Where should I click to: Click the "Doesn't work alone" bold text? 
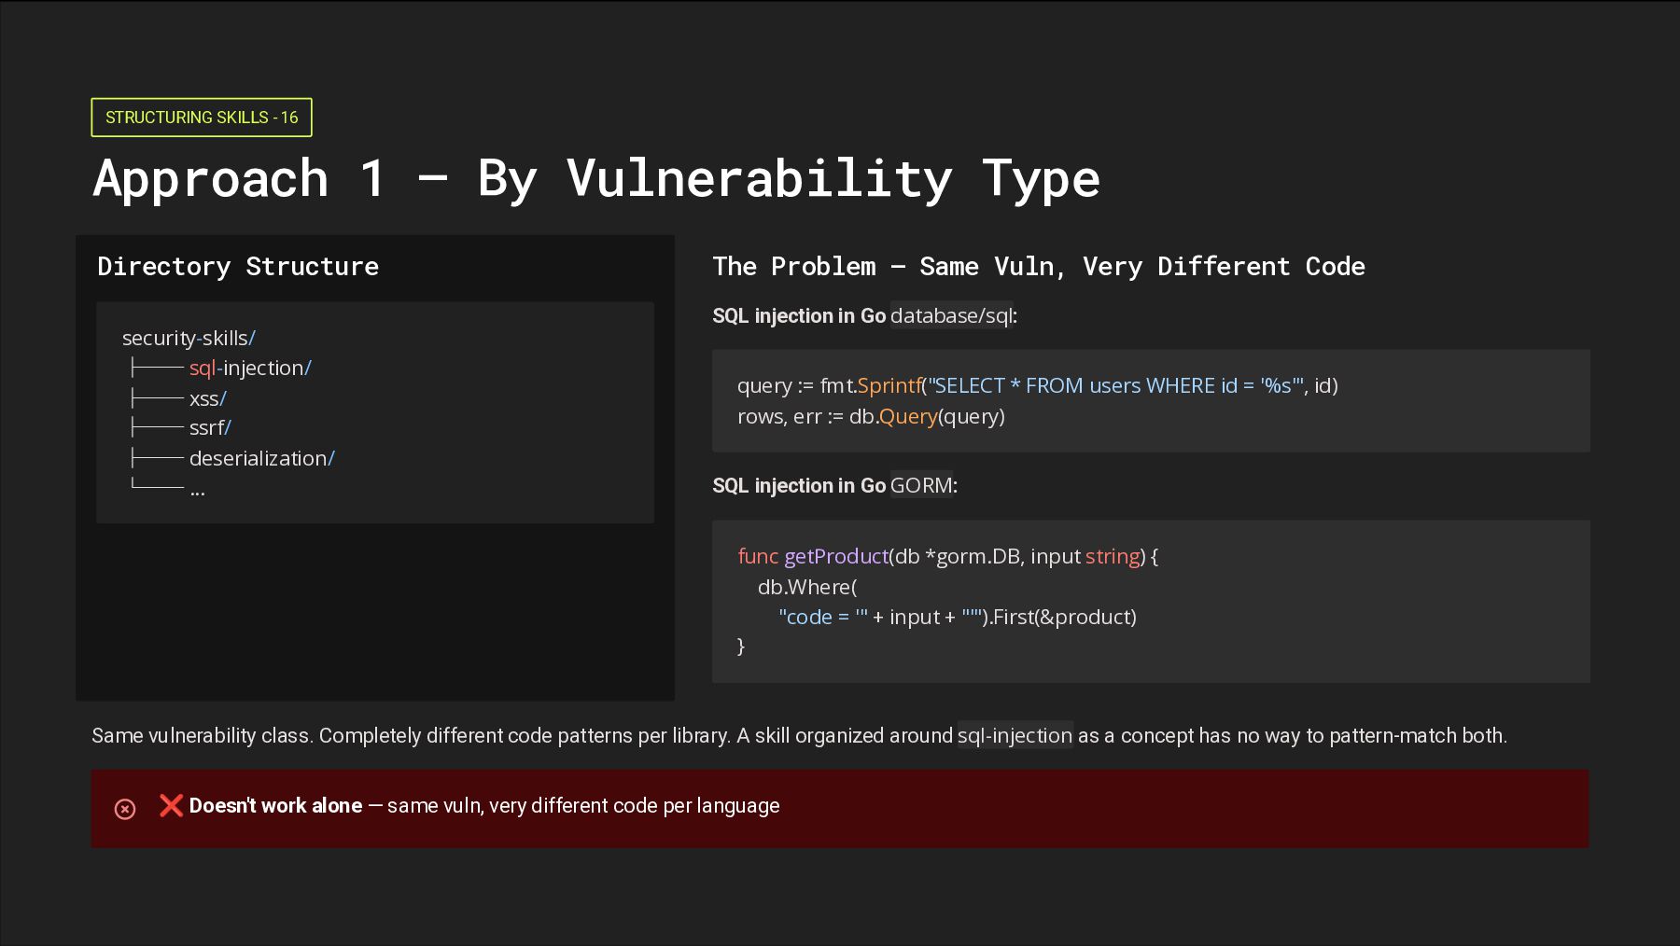point(275,806)
